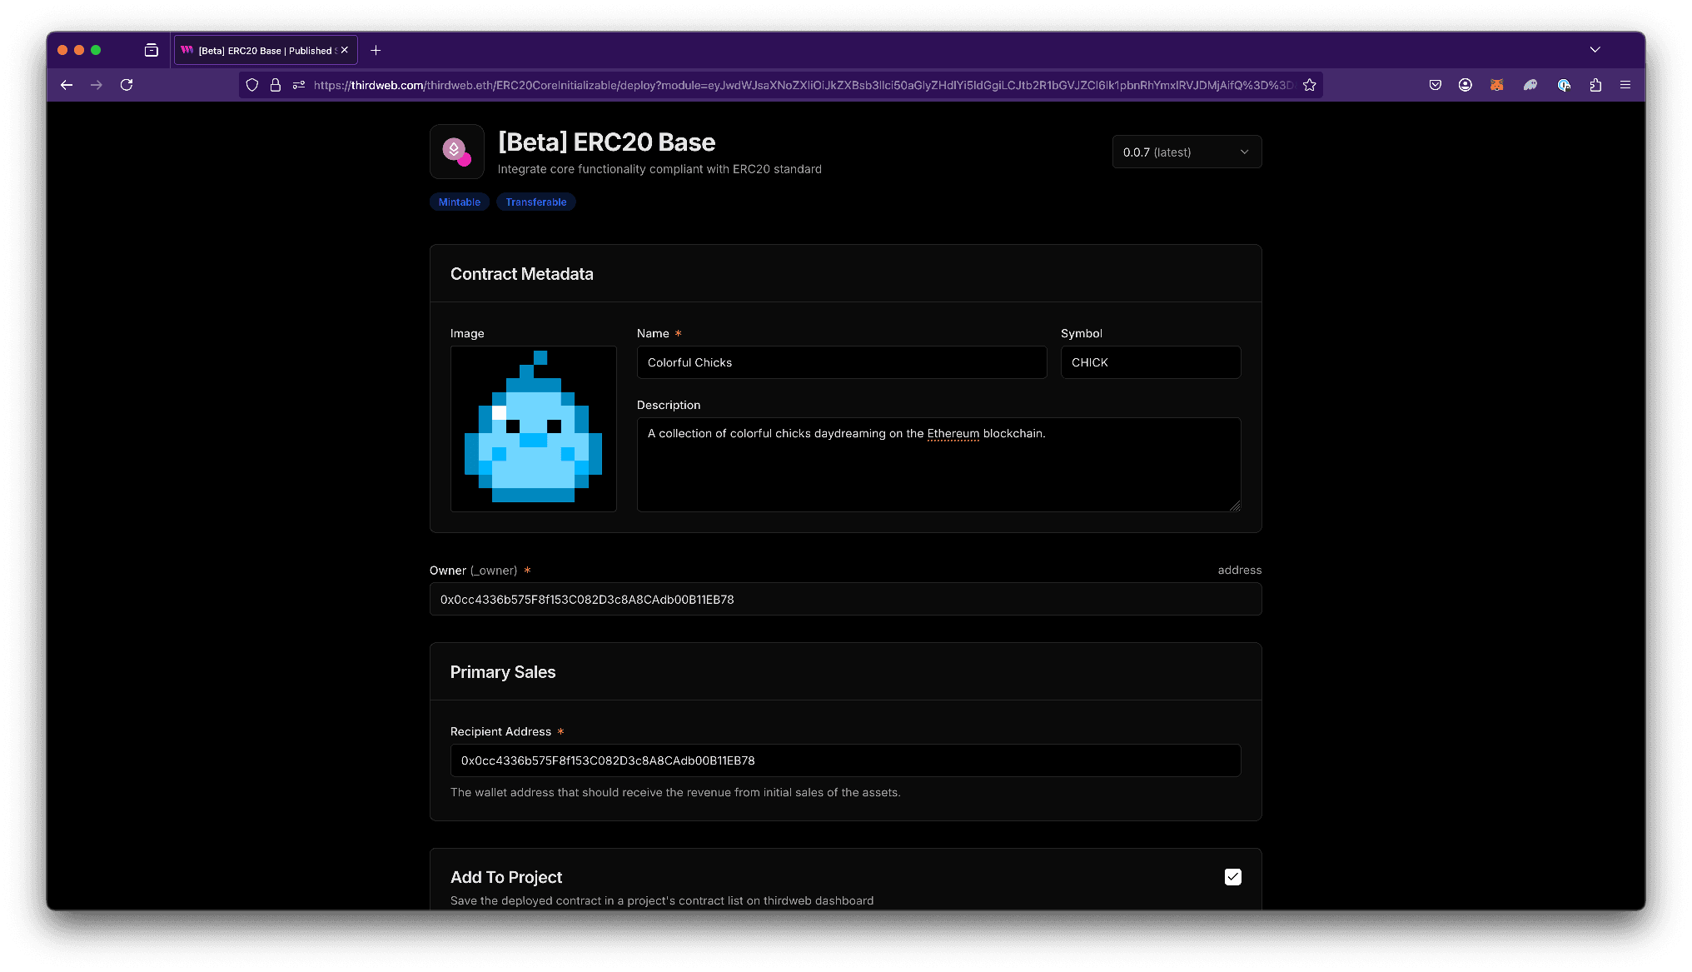Image resolution: width=1692 pixels, height=972 pixels.
Task: Save this page to Pocket
Action: coord(1435,84)
